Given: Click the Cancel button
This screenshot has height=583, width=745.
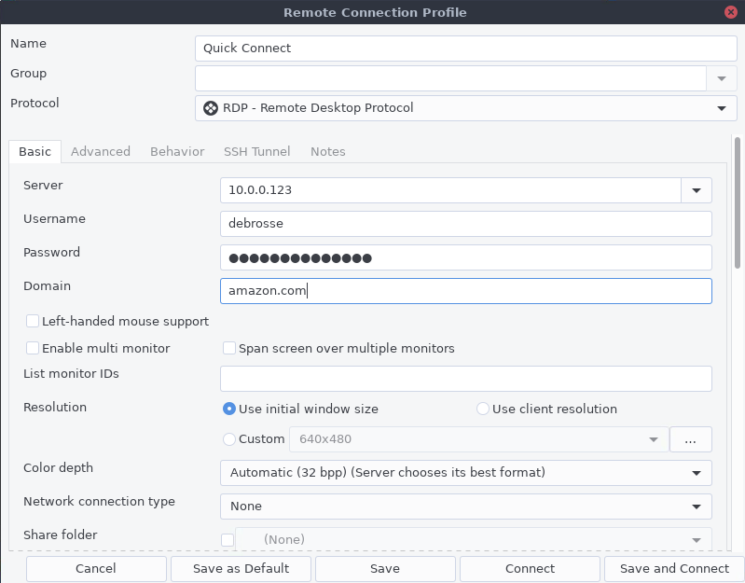Looking at the screenshot, I should pos(96,569).
